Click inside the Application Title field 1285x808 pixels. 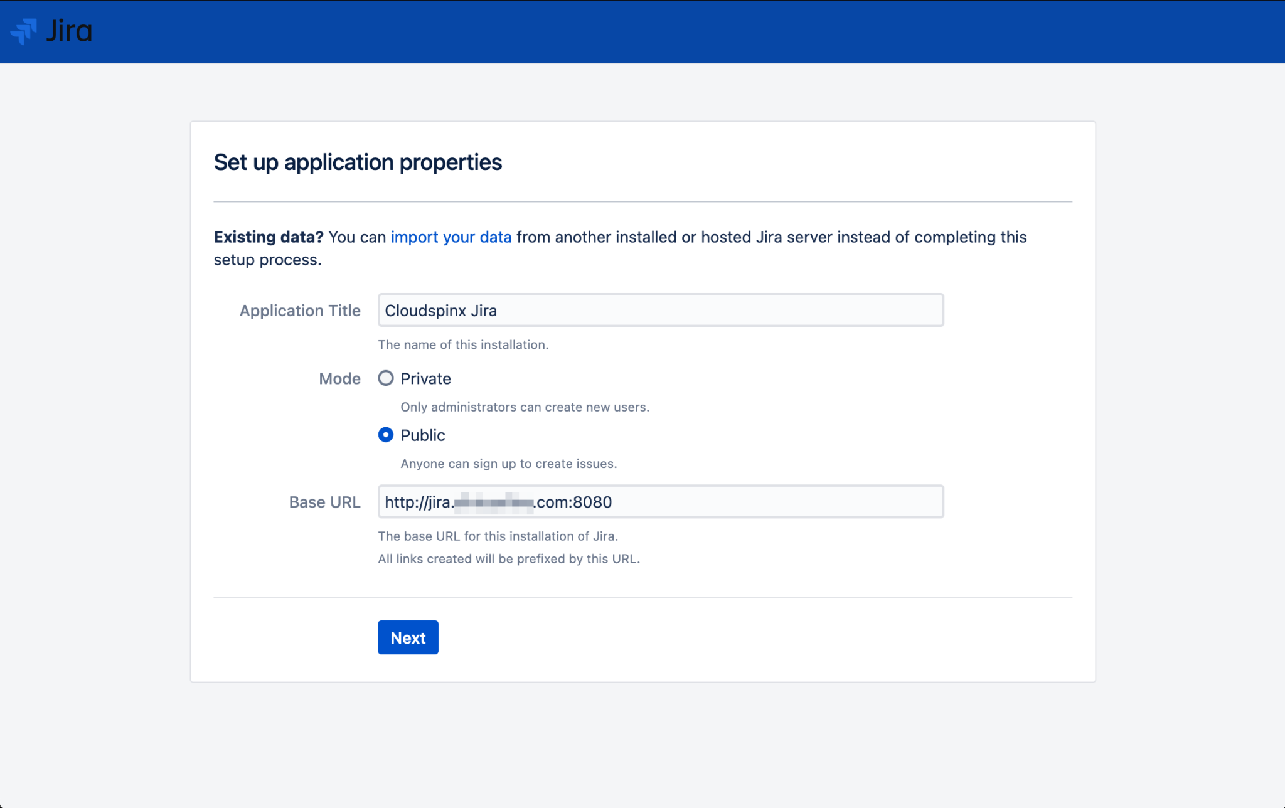(x=659, y=310)
